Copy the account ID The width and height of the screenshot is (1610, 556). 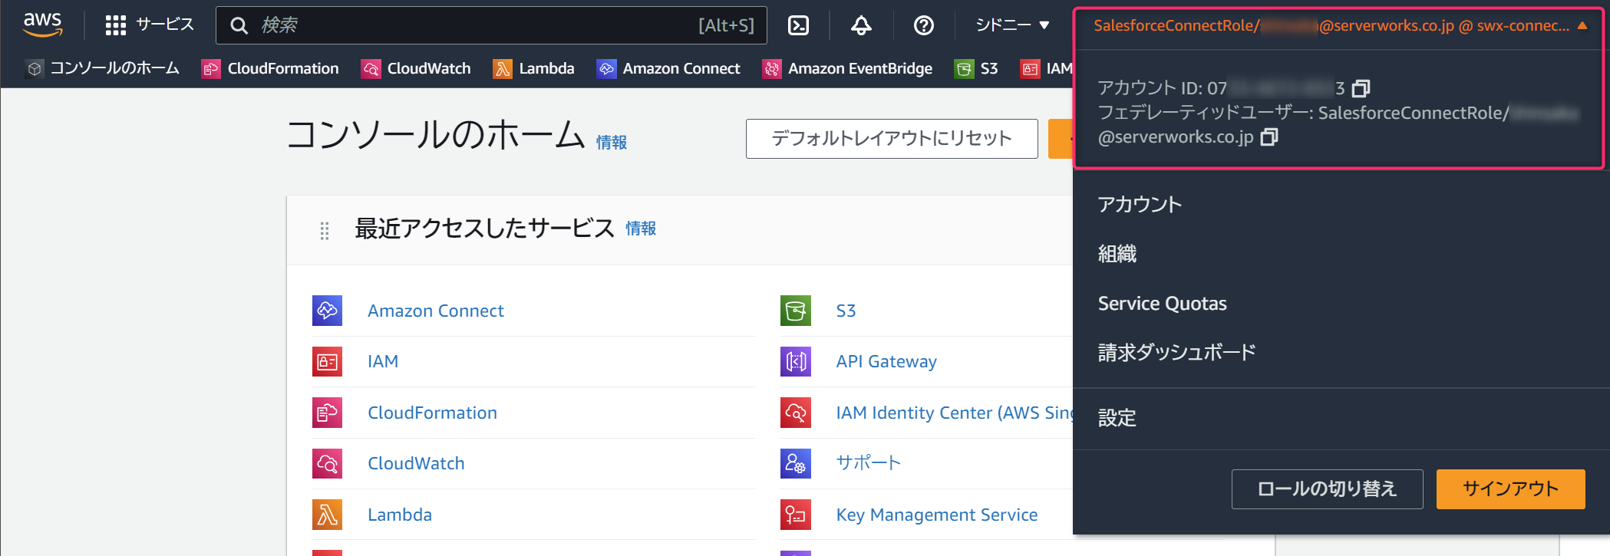point(1361,88)
